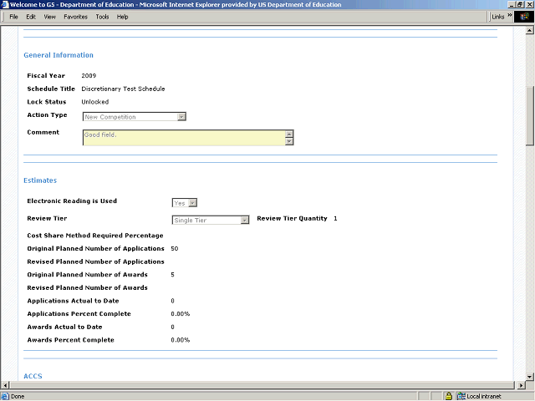
Task: Click the Done page icon in status bar
Action: tap(5, 396)
